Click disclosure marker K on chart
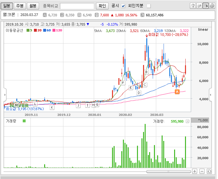 [x=52, y=107]
